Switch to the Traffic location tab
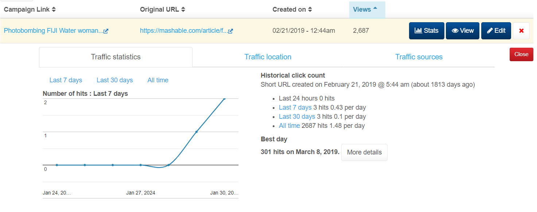Viewport: 537px width, 212px height. pos(268,57)
